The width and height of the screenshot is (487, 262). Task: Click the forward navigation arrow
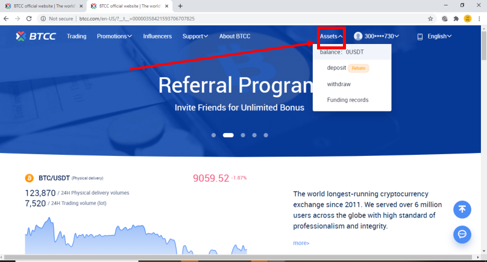tap(17, 19)
